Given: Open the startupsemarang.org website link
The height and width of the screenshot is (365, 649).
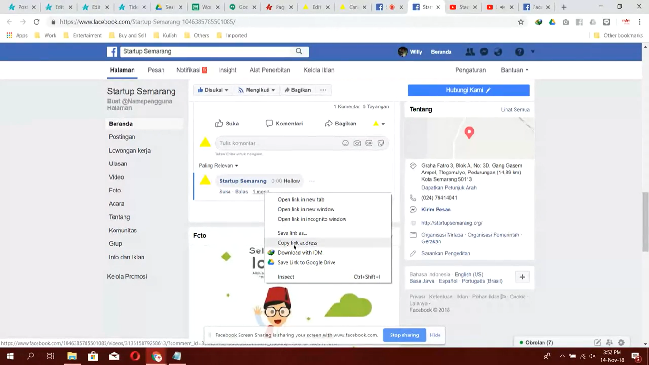Looking at the screenshot, I should [452, 223].
